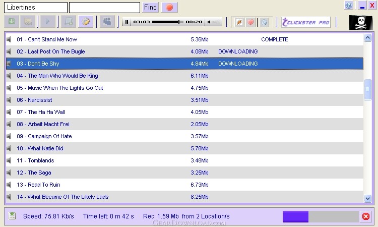
Task: Select track '10 - What Katie Did'
Action: [184, 148]
